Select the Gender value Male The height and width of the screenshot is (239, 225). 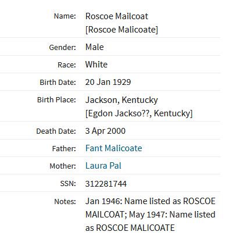point(94,47)
